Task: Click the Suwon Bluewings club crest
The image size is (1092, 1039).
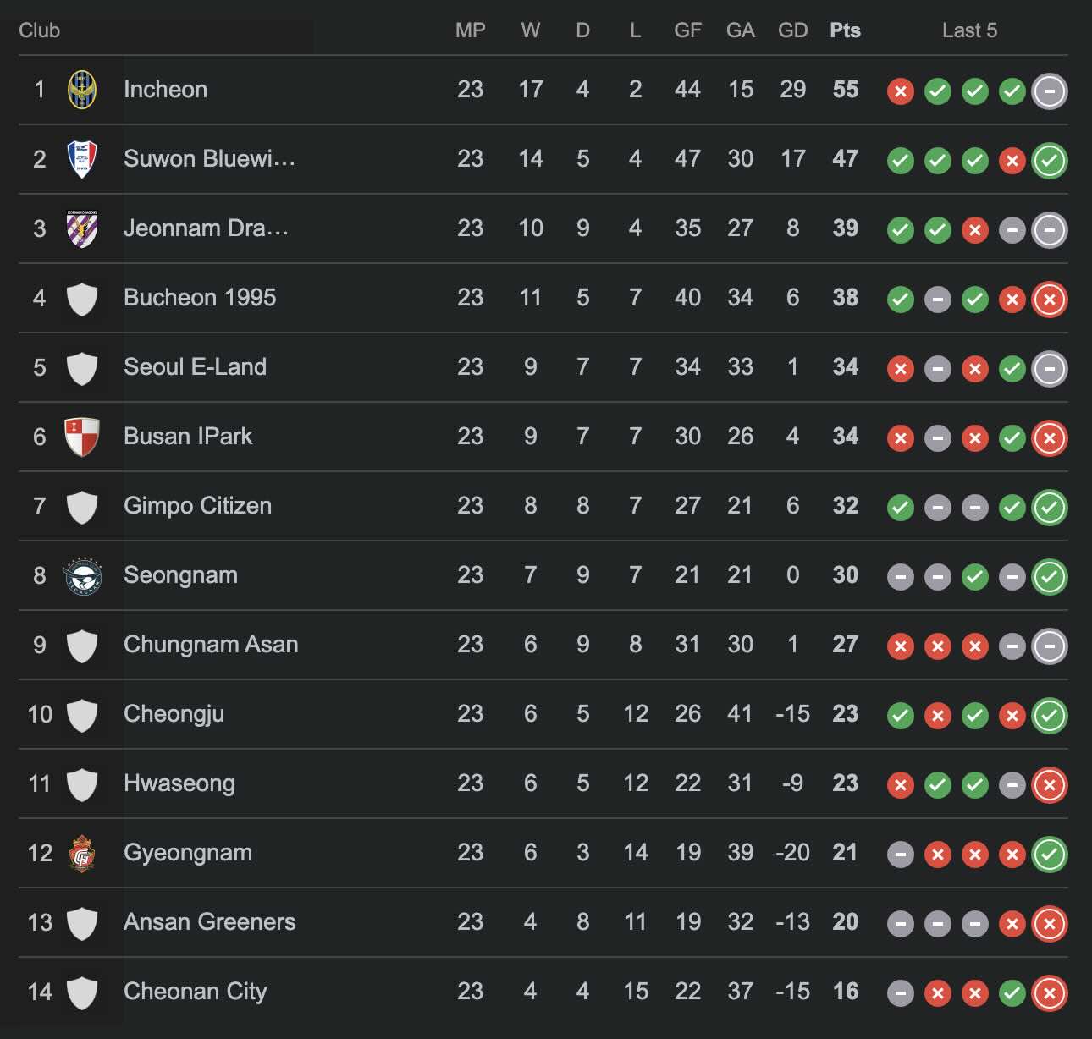Action: point(82,159)
